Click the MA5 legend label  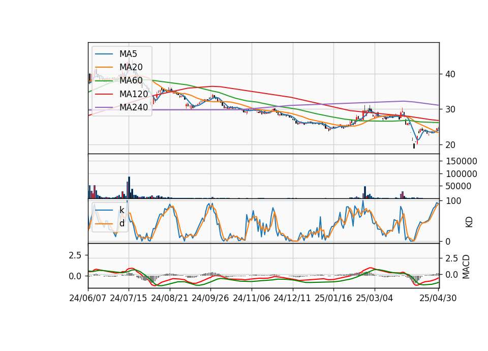[x=128, y=54]
